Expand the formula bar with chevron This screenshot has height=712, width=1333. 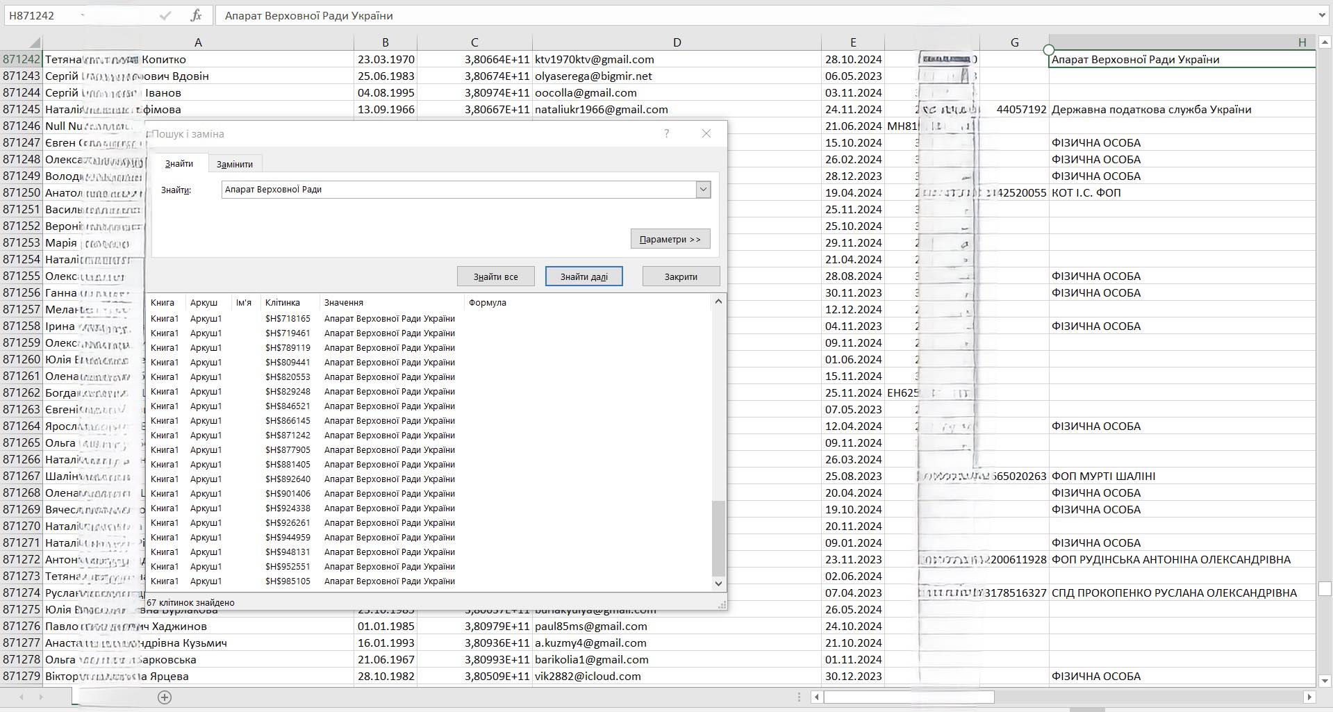(x=1322, y=15)
